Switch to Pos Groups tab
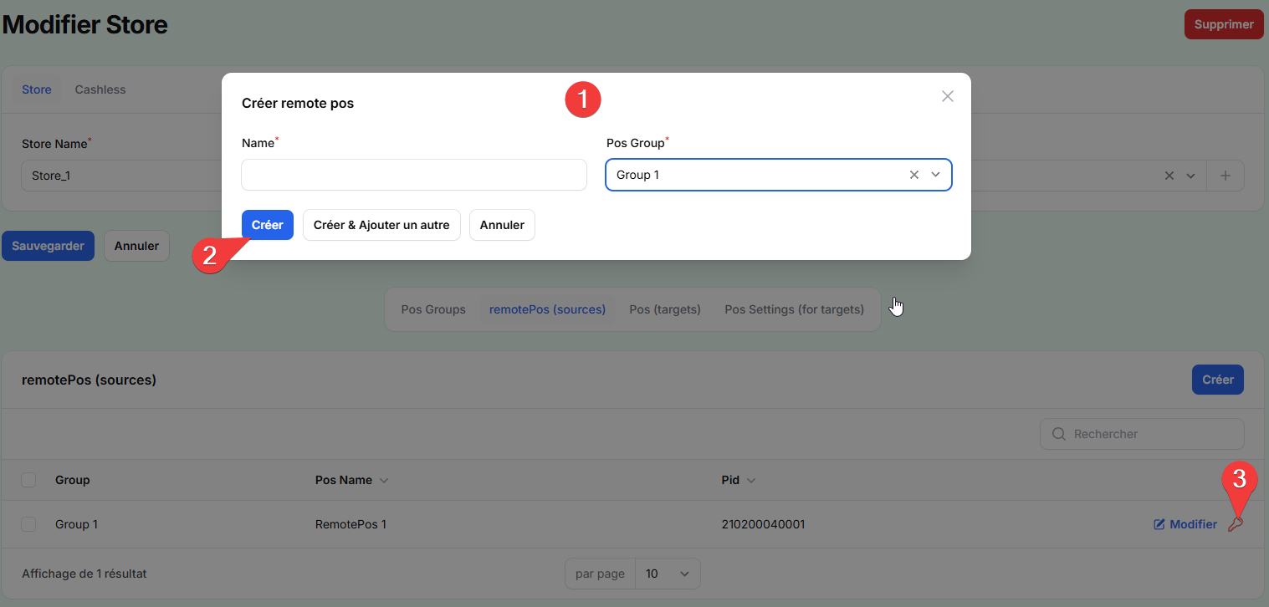1269x607 pixels. tap(433, 309)
